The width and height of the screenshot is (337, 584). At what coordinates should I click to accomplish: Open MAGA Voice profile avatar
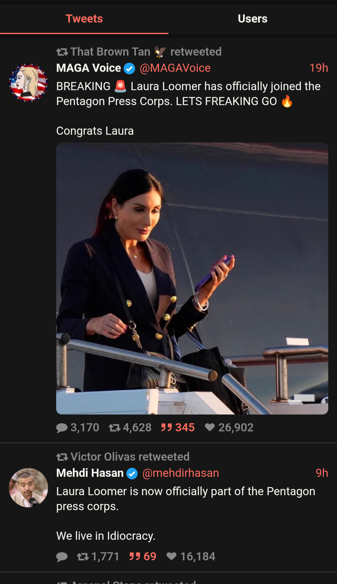[x=28, y=83]
